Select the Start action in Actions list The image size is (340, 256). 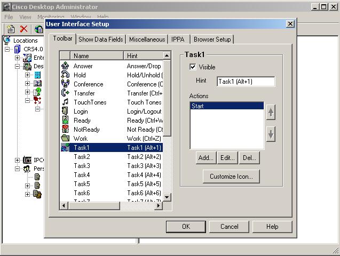tap(227, 106)
